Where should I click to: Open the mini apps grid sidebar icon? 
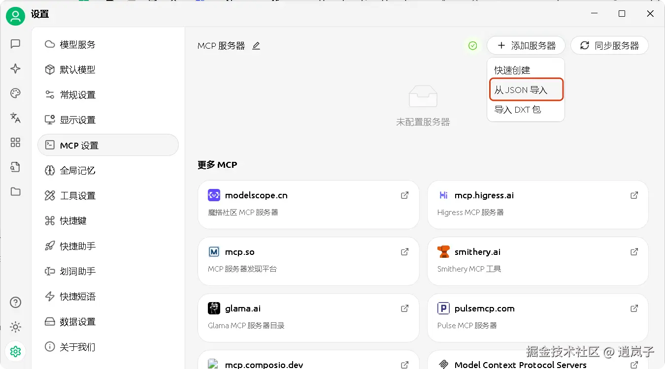(x=16, y=142)
